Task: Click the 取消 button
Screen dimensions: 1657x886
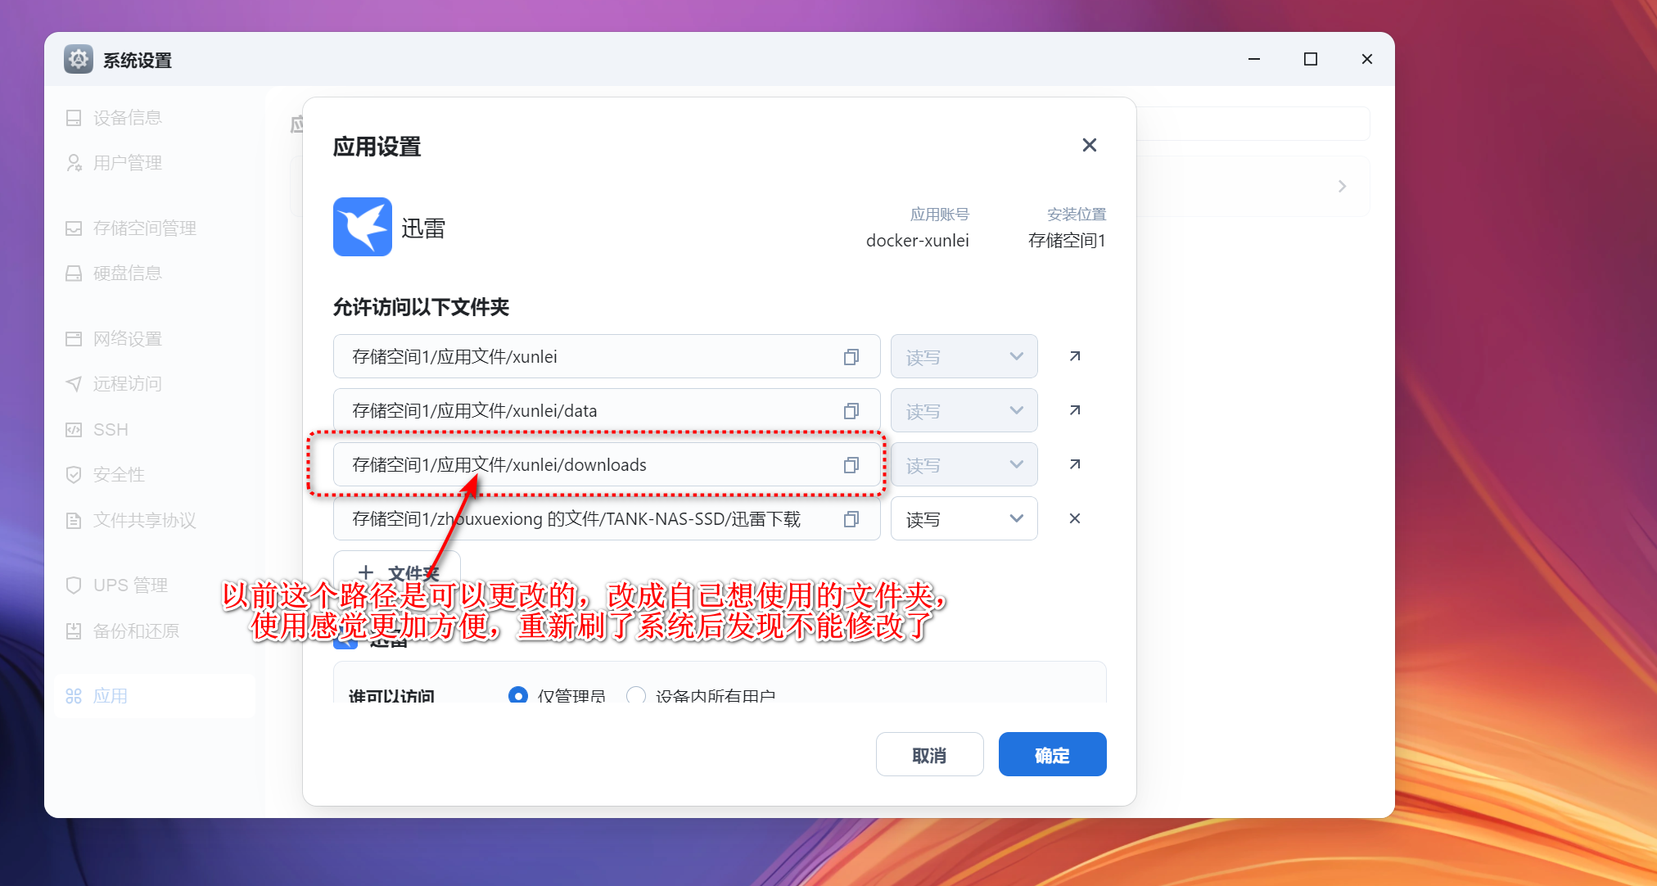Action: (x=929, y=754)
